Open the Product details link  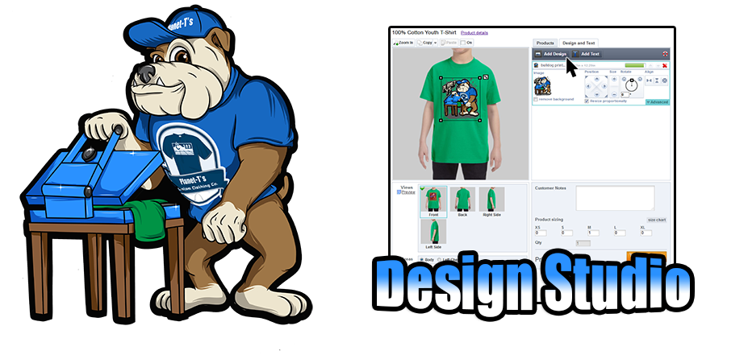pyautogui.click(x=474, y=33)
